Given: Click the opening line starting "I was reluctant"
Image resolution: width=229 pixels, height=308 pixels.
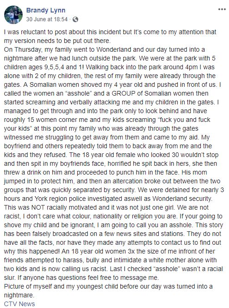Looking at the screenshot, I should pos(110,32).
